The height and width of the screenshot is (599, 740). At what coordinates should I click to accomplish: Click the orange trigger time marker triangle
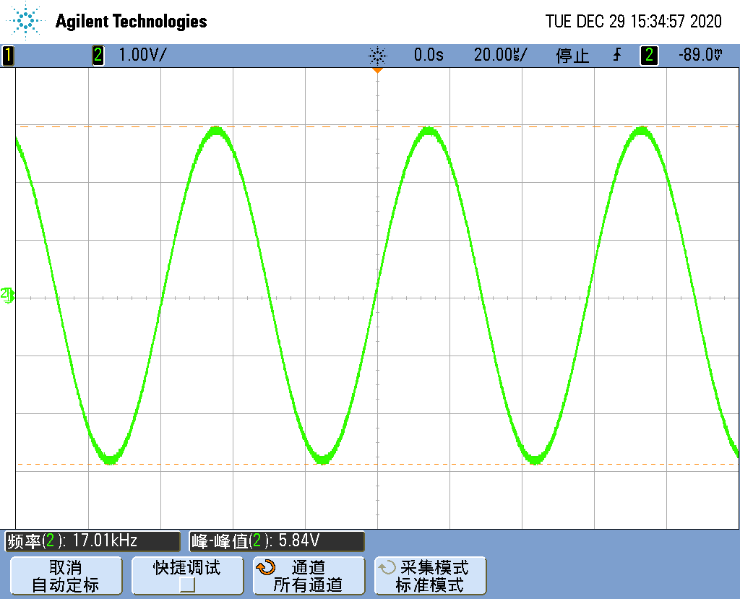[377, 70]
